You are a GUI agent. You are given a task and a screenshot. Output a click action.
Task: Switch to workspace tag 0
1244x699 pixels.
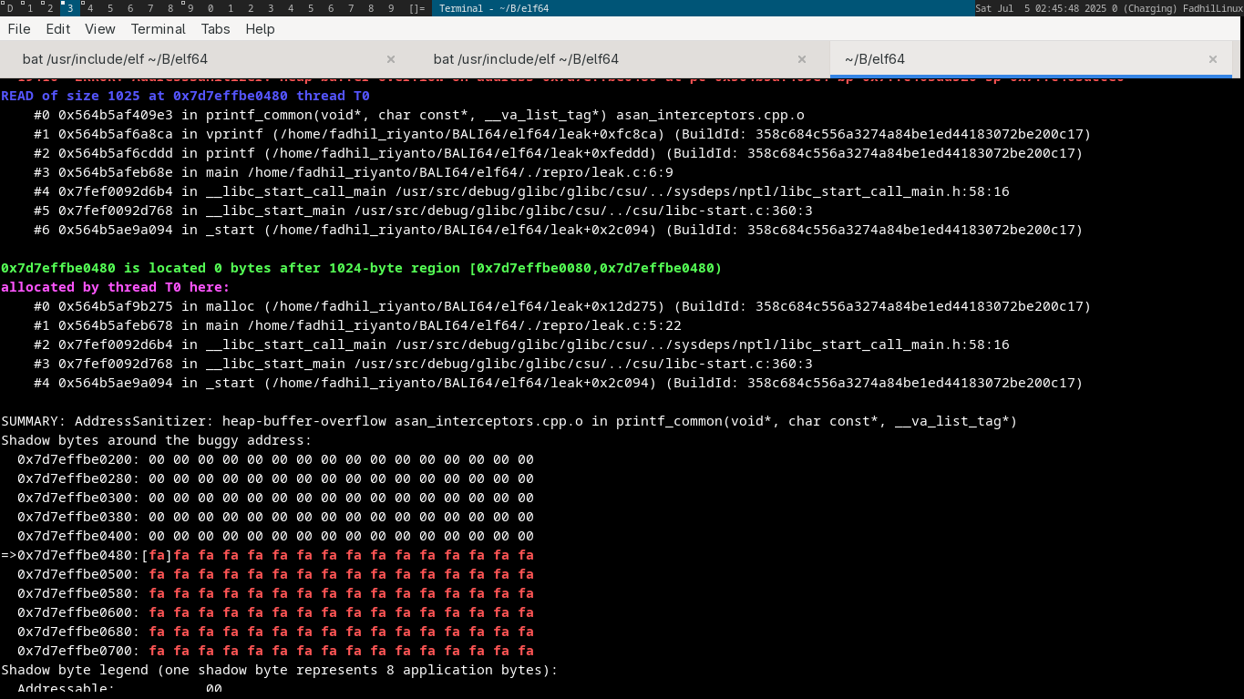211,8
